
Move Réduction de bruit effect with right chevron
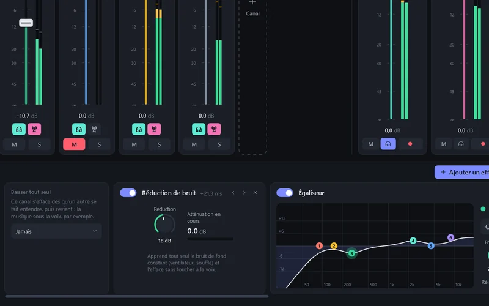pos(244,193)
